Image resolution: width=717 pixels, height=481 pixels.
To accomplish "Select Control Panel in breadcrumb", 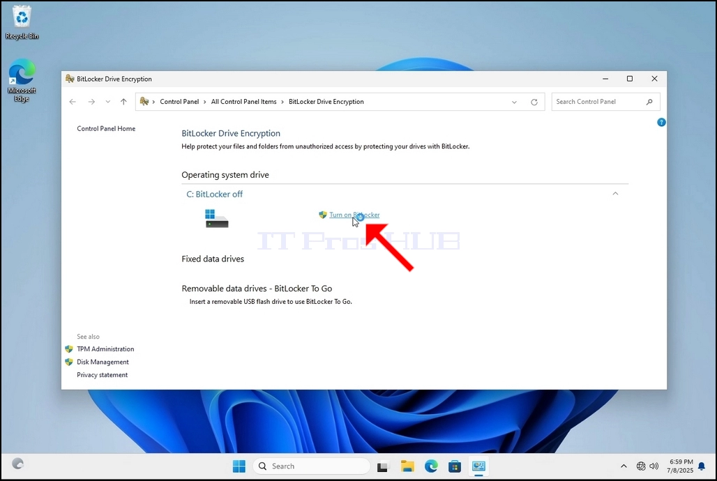I will [179, 102].
